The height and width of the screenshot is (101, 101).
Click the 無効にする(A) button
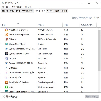(92, 97)
